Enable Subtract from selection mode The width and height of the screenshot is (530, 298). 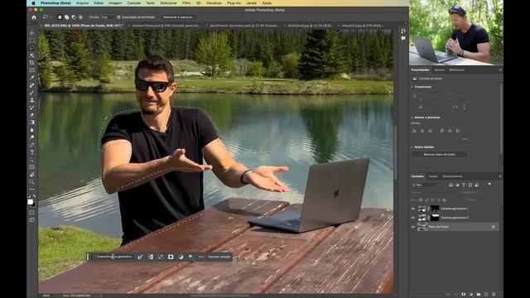coord(74,17)
